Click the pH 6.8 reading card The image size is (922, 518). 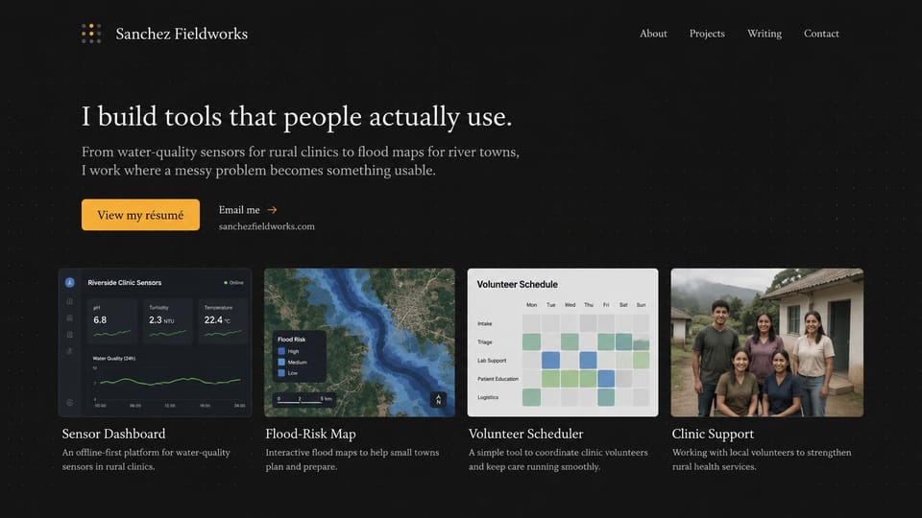click(112, 321)
